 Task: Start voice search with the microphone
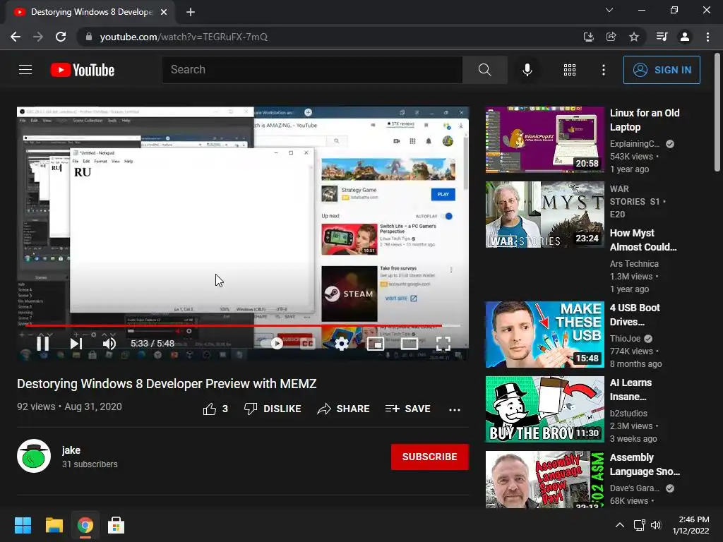click(x=527, y=70)
